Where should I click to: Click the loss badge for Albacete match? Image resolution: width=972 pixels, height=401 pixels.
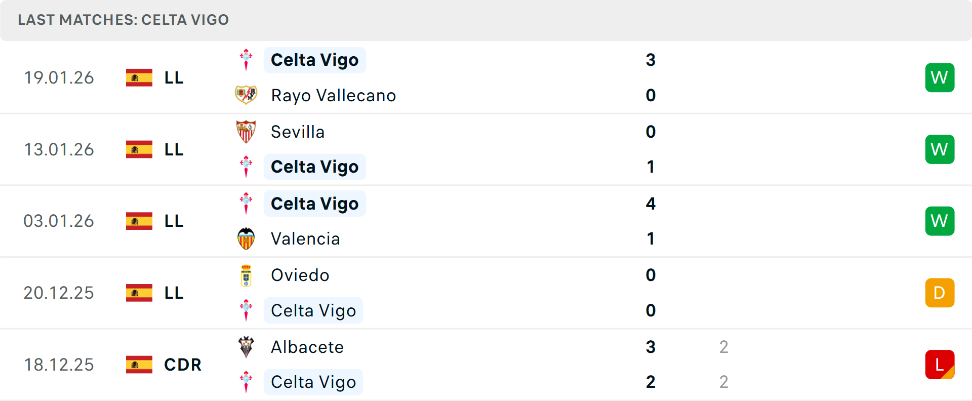click(x=940, y=365)
